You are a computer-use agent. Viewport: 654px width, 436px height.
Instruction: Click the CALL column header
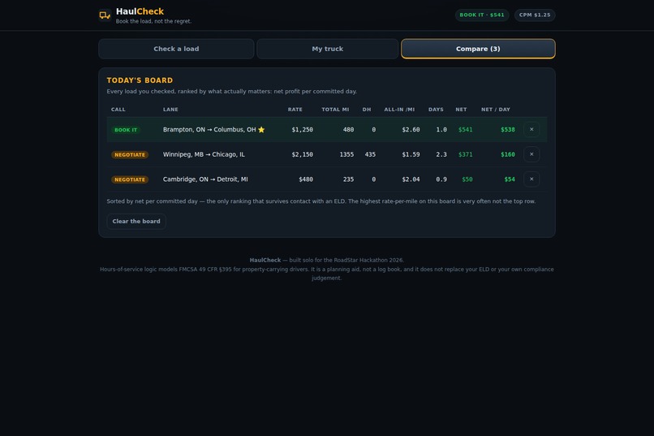[x=118, y=110]
